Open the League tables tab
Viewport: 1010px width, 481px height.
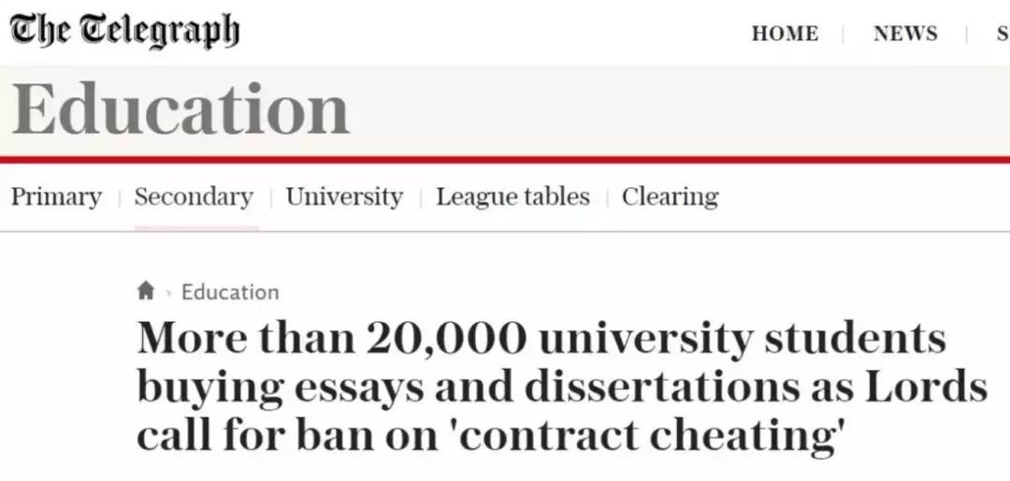(x=512, y=197)
